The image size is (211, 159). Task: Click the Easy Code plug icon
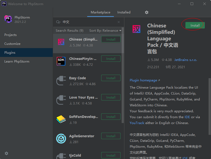61,81
